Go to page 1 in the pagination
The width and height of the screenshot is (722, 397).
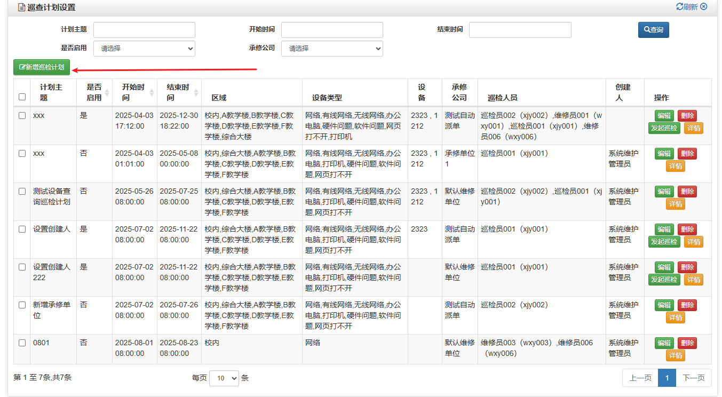point(667,378)
